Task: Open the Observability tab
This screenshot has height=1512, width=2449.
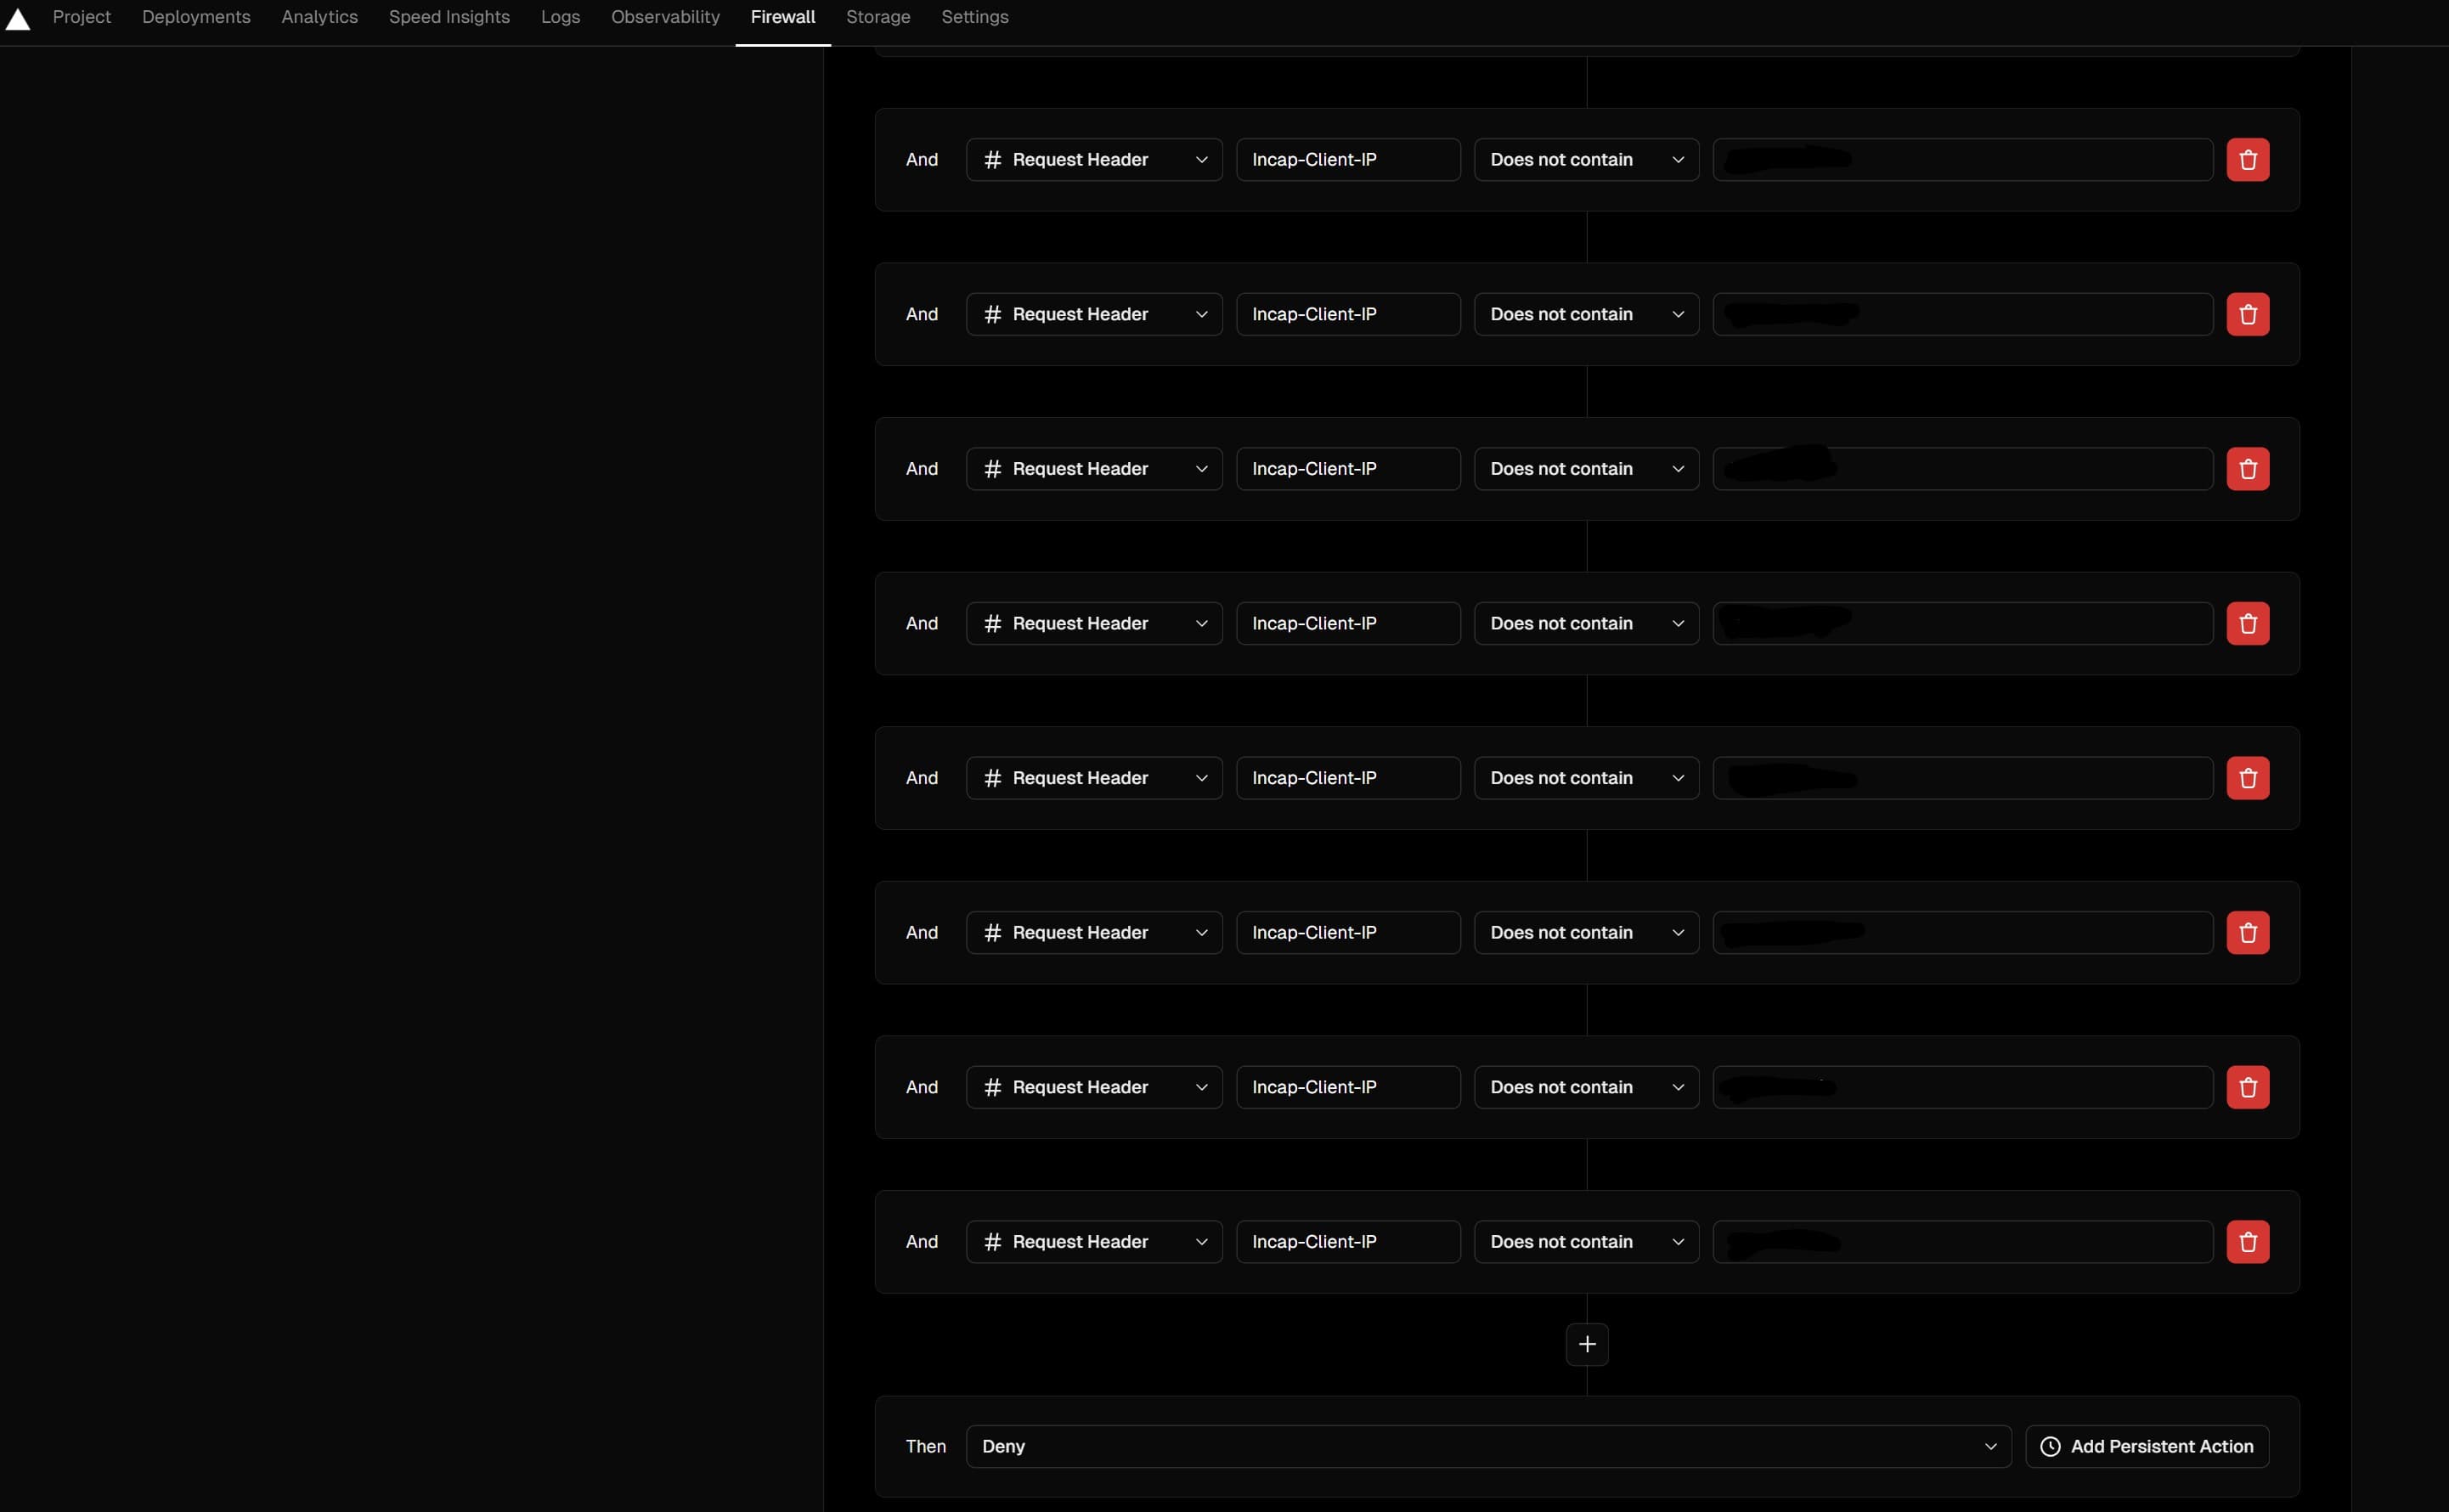Action: click(665, 17)
